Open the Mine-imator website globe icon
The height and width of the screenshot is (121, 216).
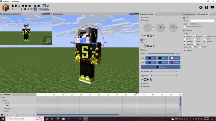coord(201,7)
